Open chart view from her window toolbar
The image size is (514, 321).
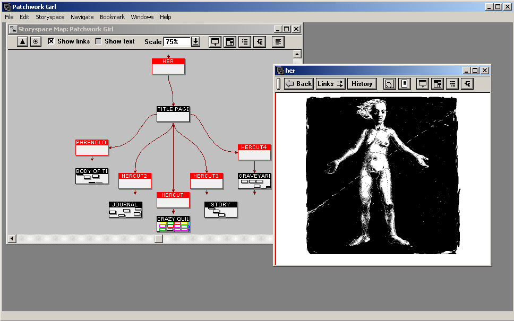438,84
